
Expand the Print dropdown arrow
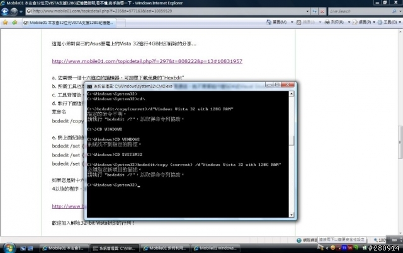349,22
